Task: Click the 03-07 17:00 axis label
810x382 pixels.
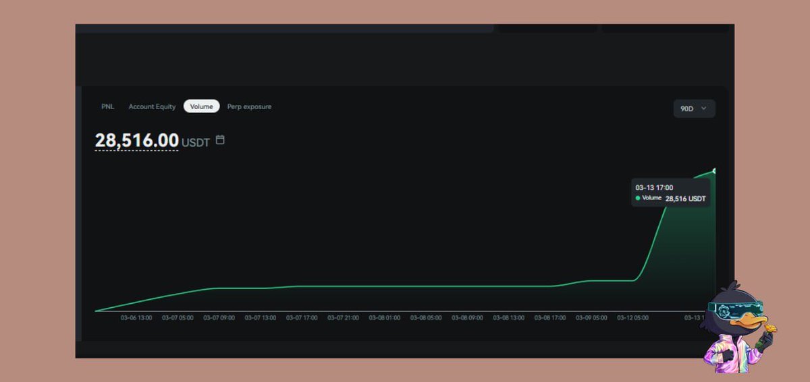Action: click(302, 317)
